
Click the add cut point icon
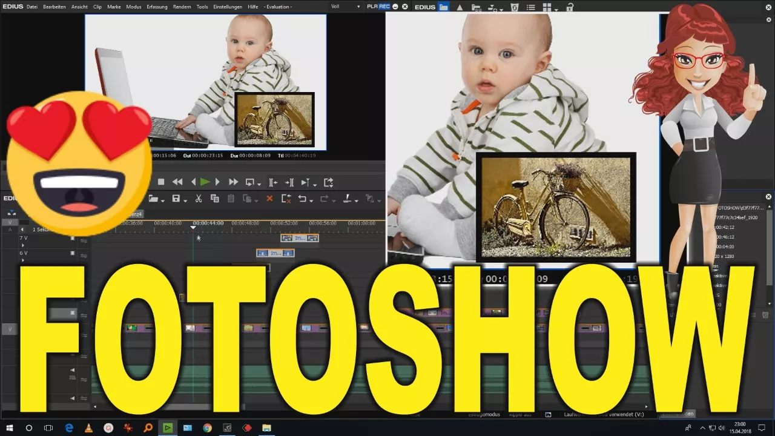(x=347, y=199)
